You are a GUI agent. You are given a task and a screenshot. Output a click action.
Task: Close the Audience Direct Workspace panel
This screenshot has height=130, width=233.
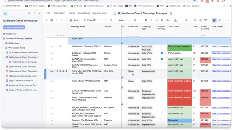[x=40, y=13]
